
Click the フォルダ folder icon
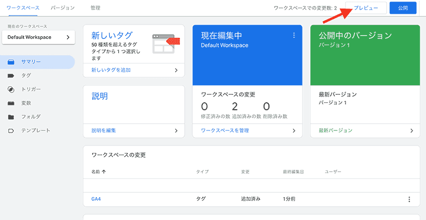tap(11, 117)
